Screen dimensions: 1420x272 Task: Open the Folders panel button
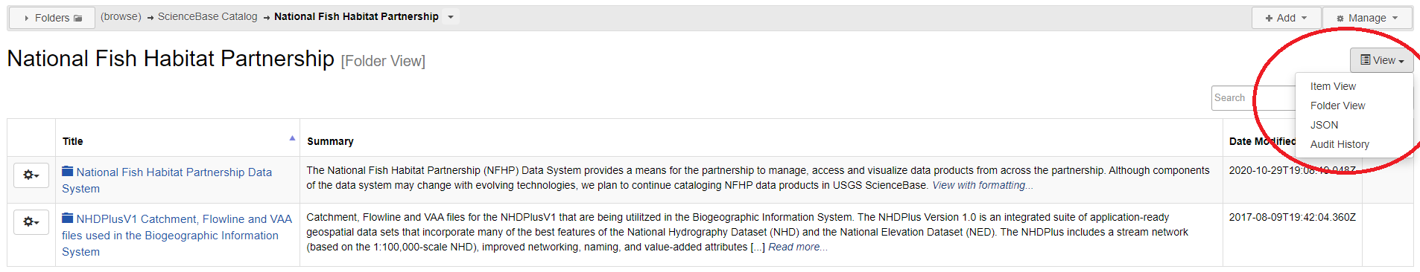tap(52, 18)
